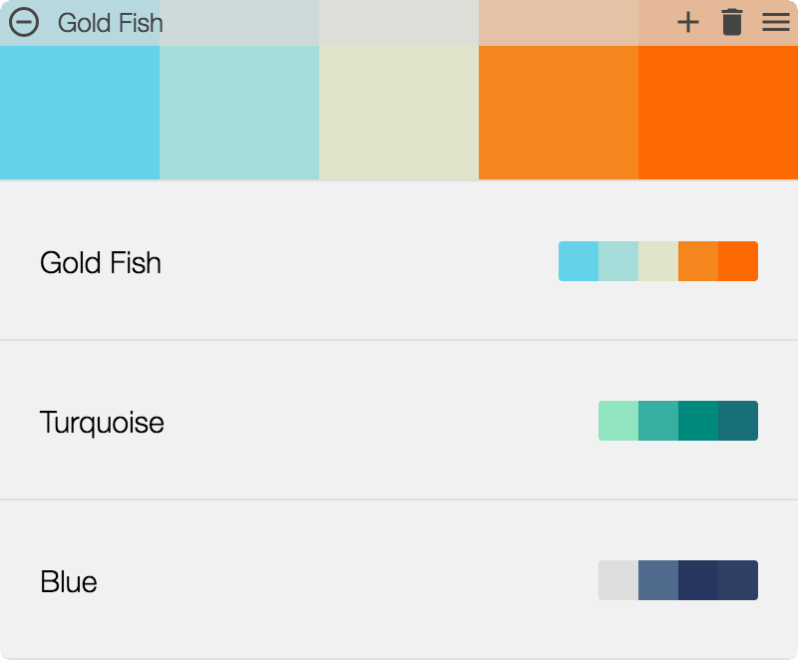Viewport: 798px width, 660px height.
Task: Click the mint green chip in Turquoise preview
Action: tap(618, 421)
